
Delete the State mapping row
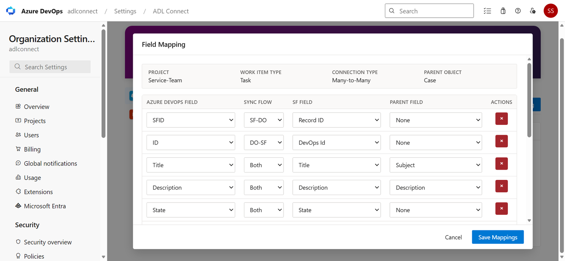pyautogui.click(x=501, y=208)
